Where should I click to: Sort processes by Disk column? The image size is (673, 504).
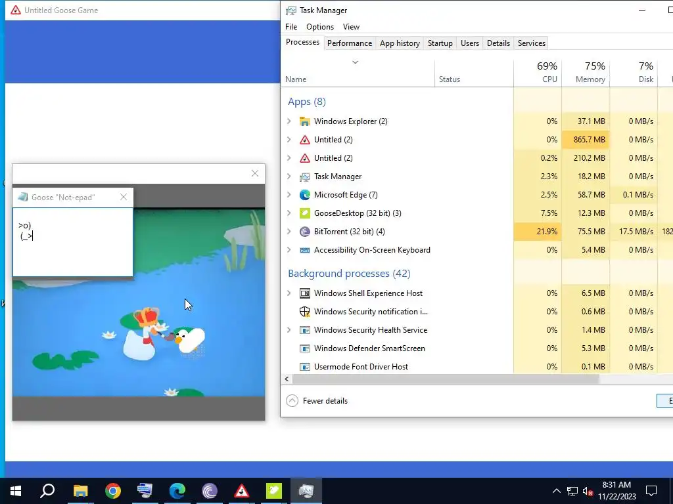coord(634,72)
